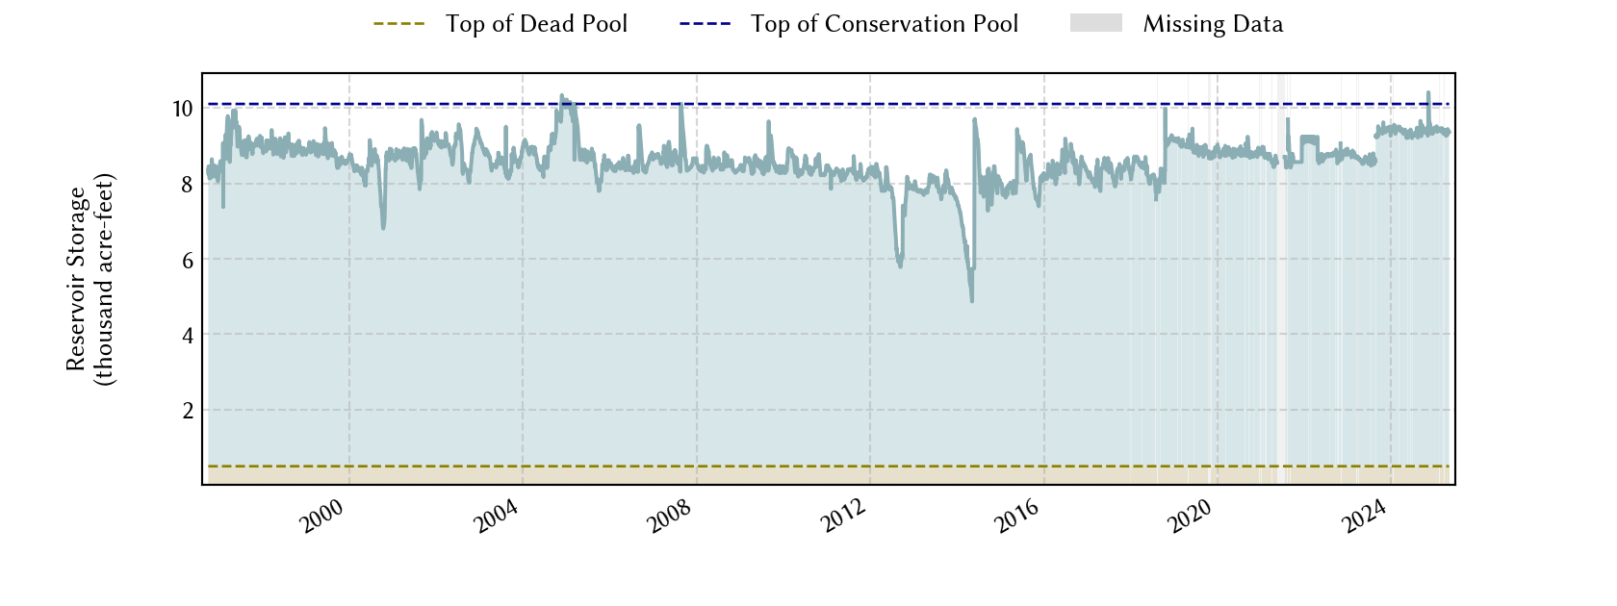
Task: Click the 2004 x-axis tick label
Action: click(496, 517)
